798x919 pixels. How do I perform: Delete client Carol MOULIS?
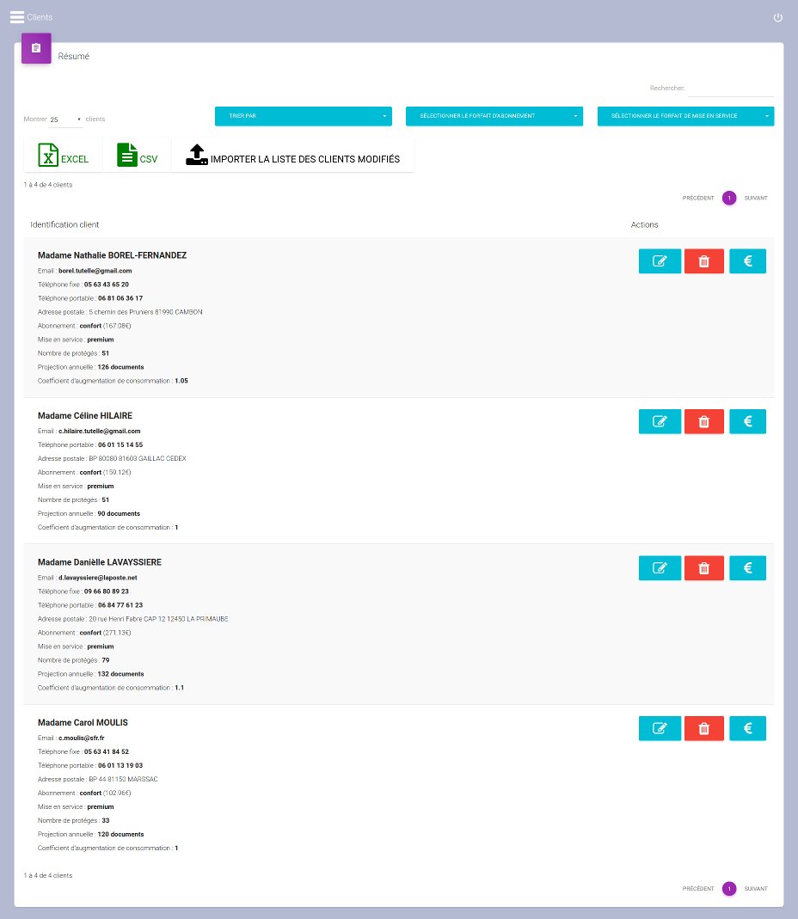(703, 728)
